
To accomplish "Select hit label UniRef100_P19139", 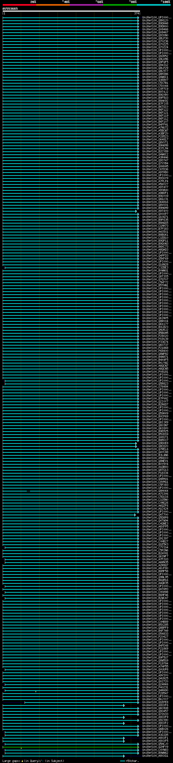I will pos(155,339).
